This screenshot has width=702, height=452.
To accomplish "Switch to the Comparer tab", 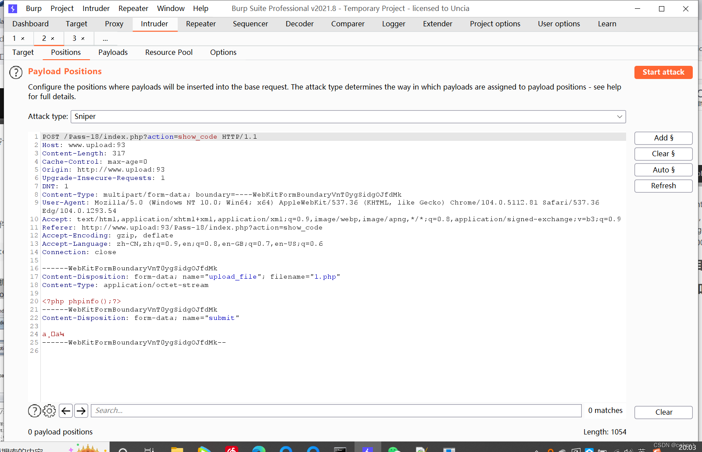I will (348, 24).
